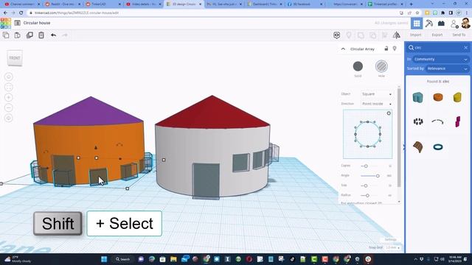The height and width of the screenshot is (265, 472).
Task: Click the Ungroup shapes icon
Action: coord(372,35)
